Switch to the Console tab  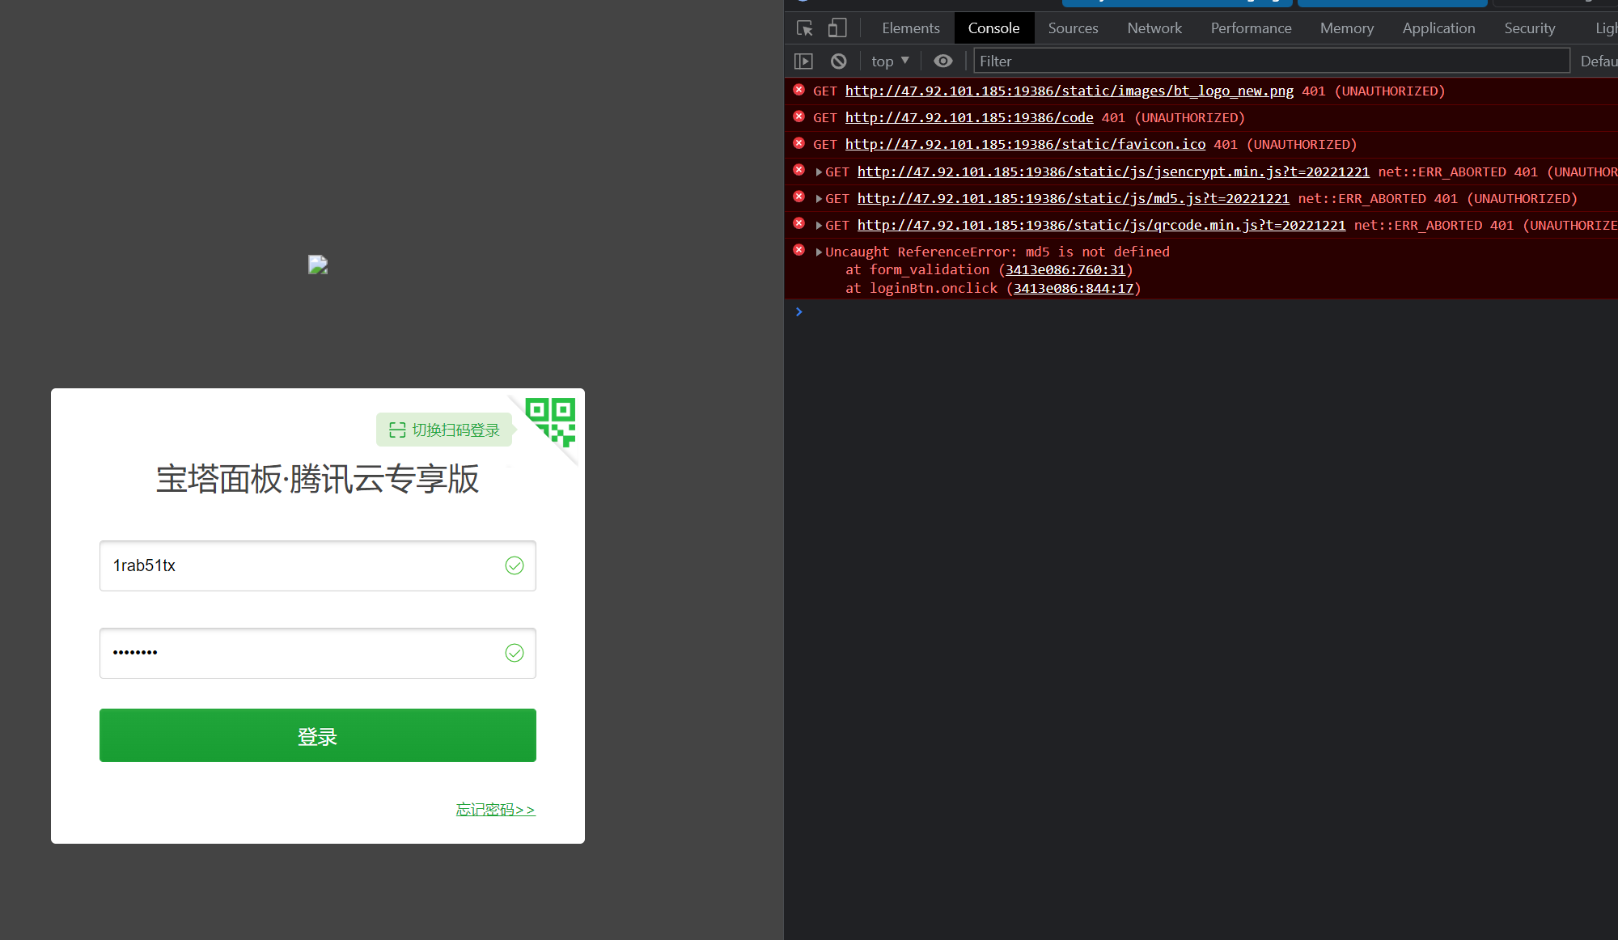(993, 28)
